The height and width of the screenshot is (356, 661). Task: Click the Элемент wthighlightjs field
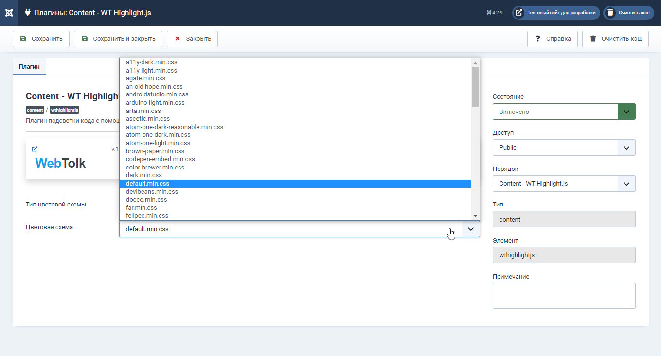(564, 255)
